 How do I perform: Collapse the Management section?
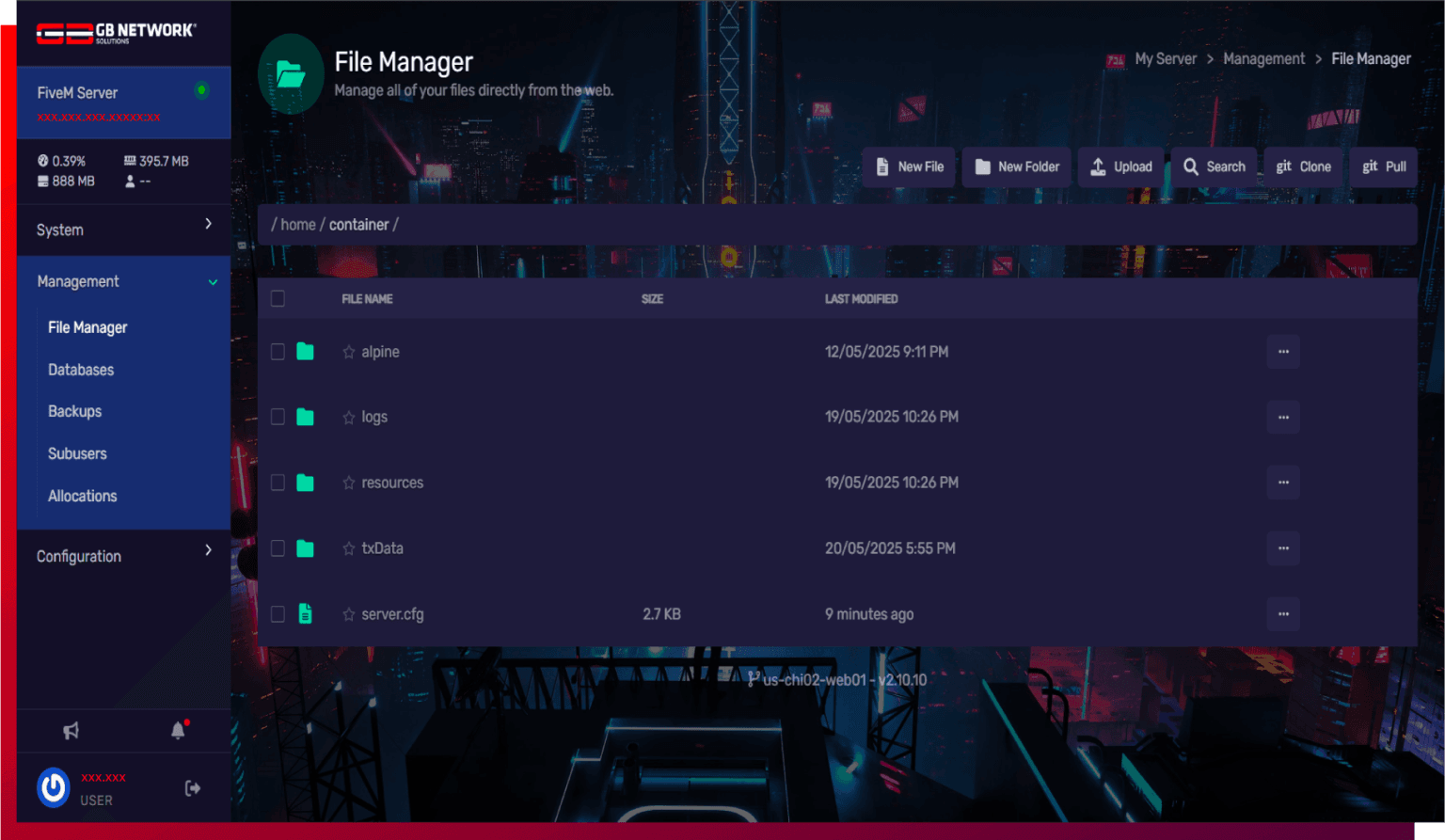click(123, 281)
